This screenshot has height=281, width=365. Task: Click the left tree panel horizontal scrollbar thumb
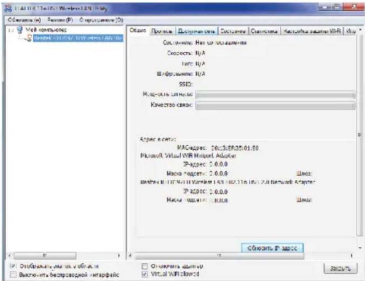pos(45,255)
